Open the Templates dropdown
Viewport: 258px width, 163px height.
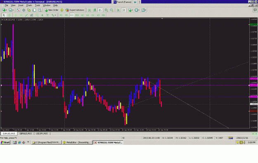pos(145,10)
